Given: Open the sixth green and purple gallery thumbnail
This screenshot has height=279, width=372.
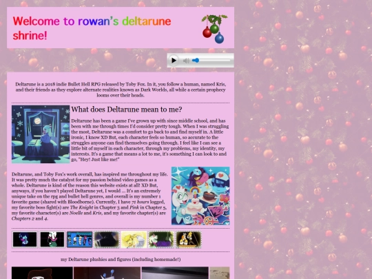Looking at the screenshot, I should pos(161,240).
